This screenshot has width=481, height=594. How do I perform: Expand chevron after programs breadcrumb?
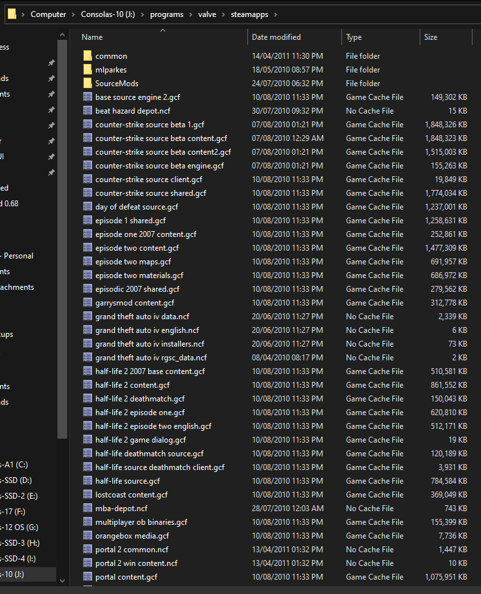[x=191, y=14]
